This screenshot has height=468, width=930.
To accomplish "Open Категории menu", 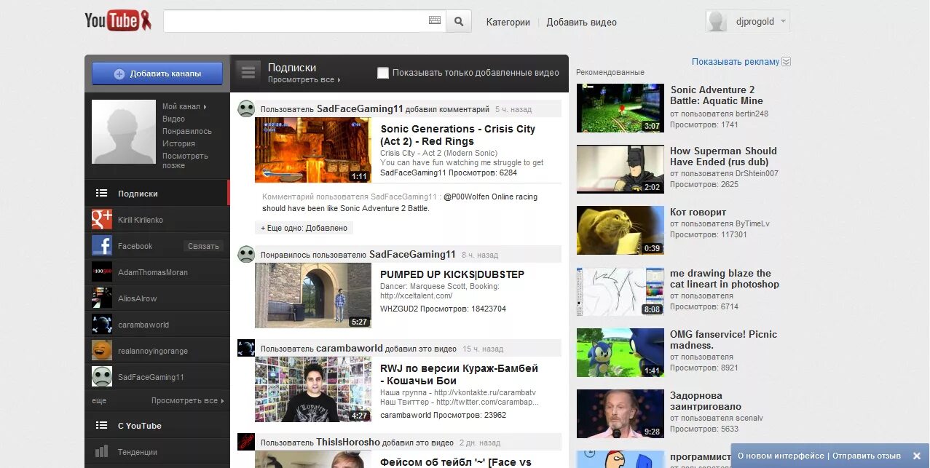I will point(508,22).
